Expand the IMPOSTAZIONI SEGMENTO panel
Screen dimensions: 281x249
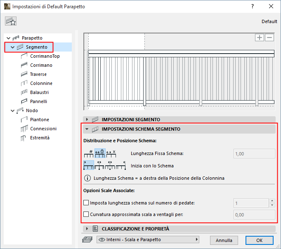(87, 120)
